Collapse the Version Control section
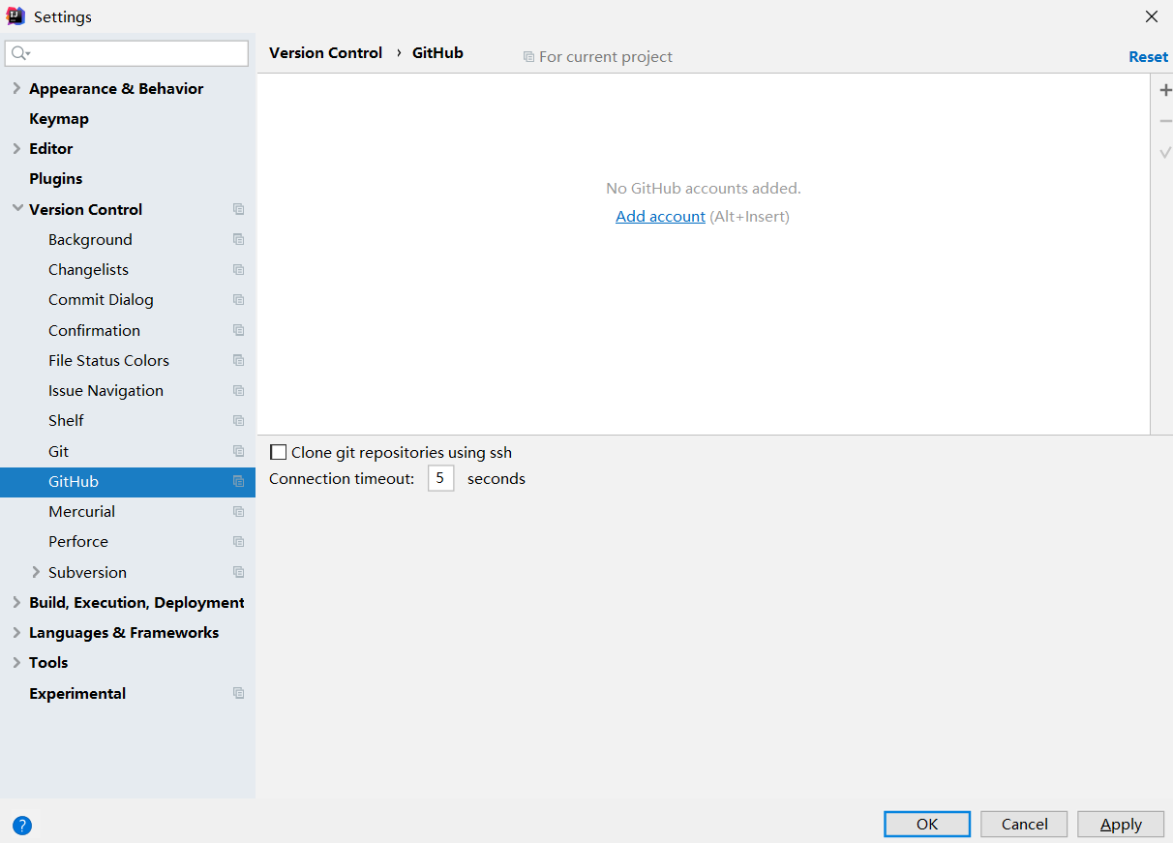The height and width of the screenshot is (843, 1173). pos(16,209)
